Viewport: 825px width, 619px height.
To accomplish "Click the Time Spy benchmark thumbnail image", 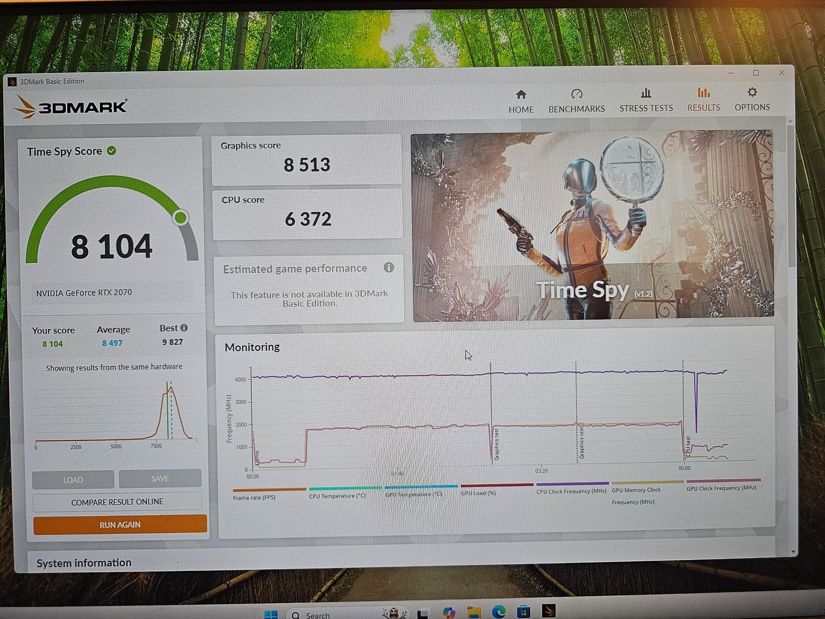I will 593,225.
